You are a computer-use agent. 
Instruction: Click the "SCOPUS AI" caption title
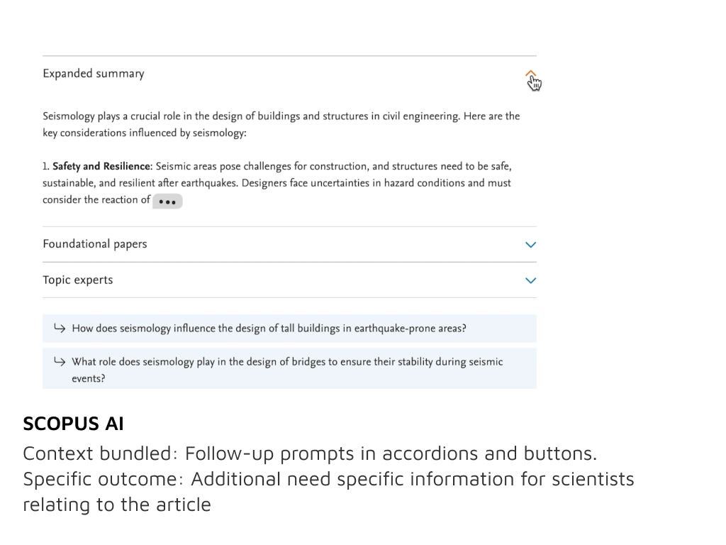click(x=73, y=424)
